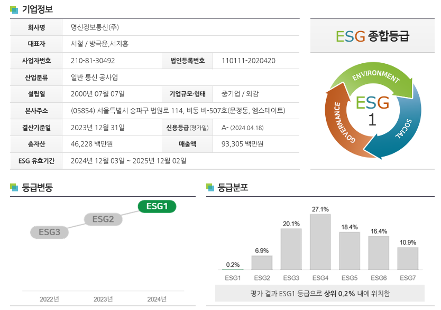Click the credit rating A- value

click(225, 128)
